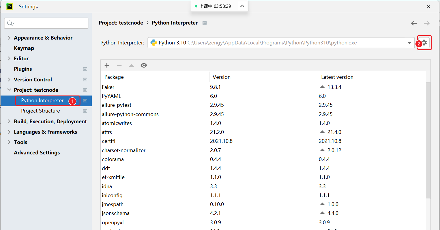
Task: Expand the Tools section
Action: pos(9,142)
